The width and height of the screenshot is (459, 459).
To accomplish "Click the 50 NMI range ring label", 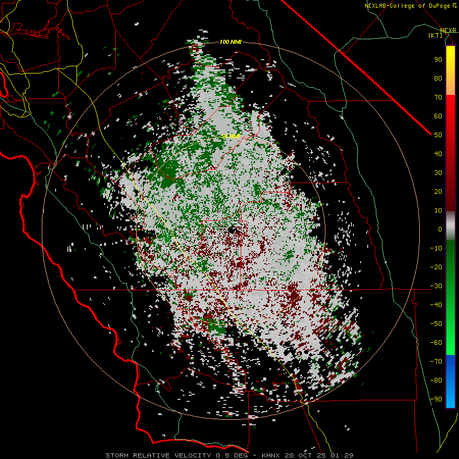I will click(231, 136).
